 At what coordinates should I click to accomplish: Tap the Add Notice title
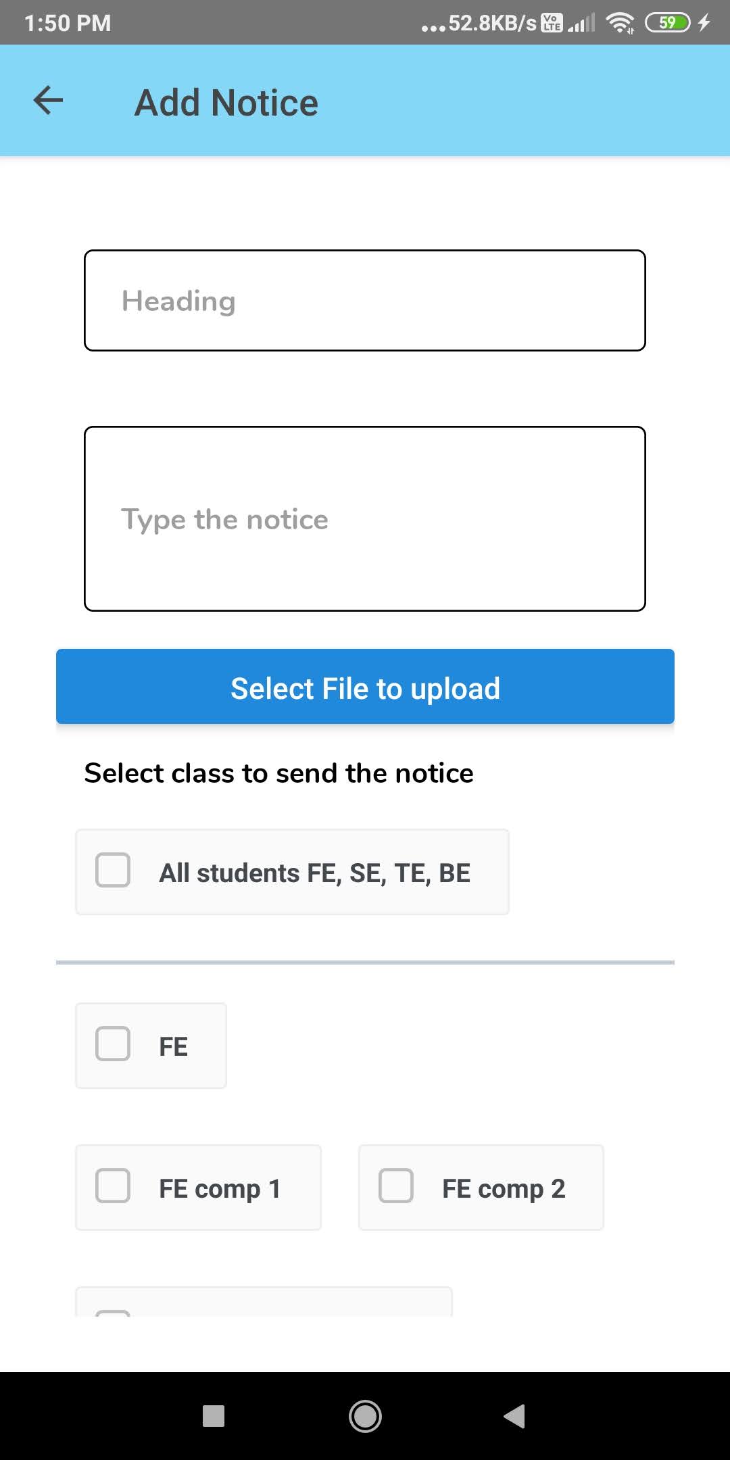click(226, 101)
